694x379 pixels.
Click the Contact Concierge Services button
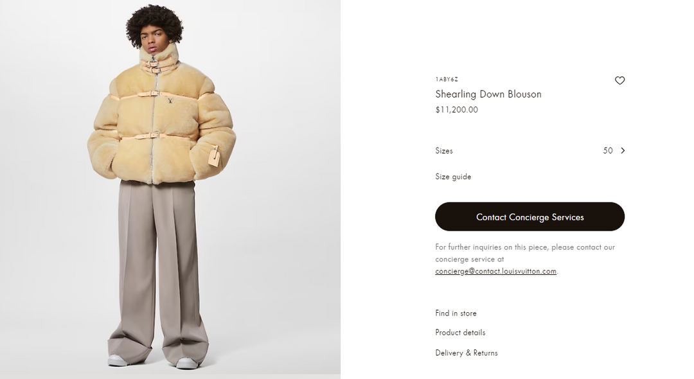pos(529,216)
